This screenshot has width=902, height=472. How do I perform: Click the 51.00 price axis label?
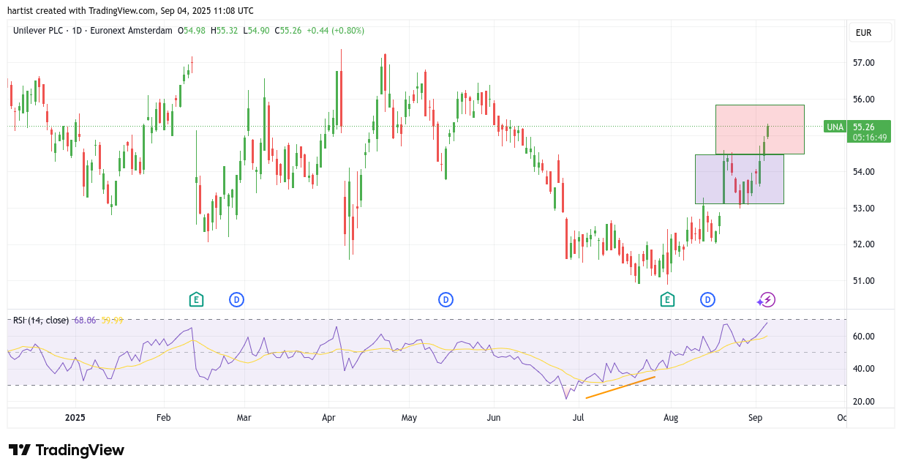tap(864, 281)
